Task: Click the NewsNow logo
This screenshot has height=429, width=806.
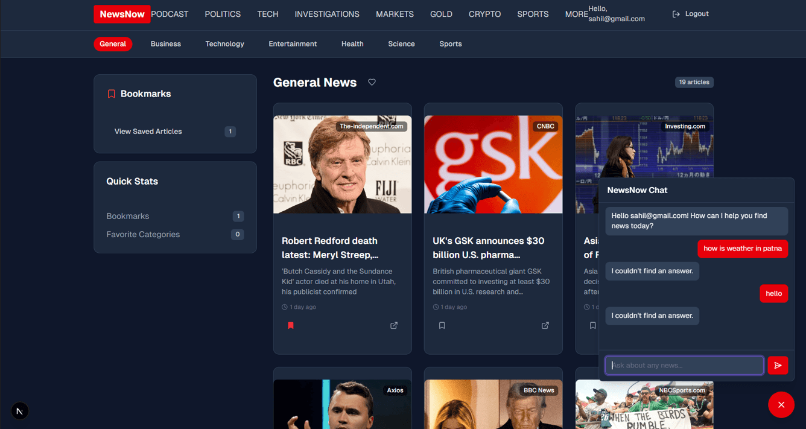Action: tap(121, 13)
